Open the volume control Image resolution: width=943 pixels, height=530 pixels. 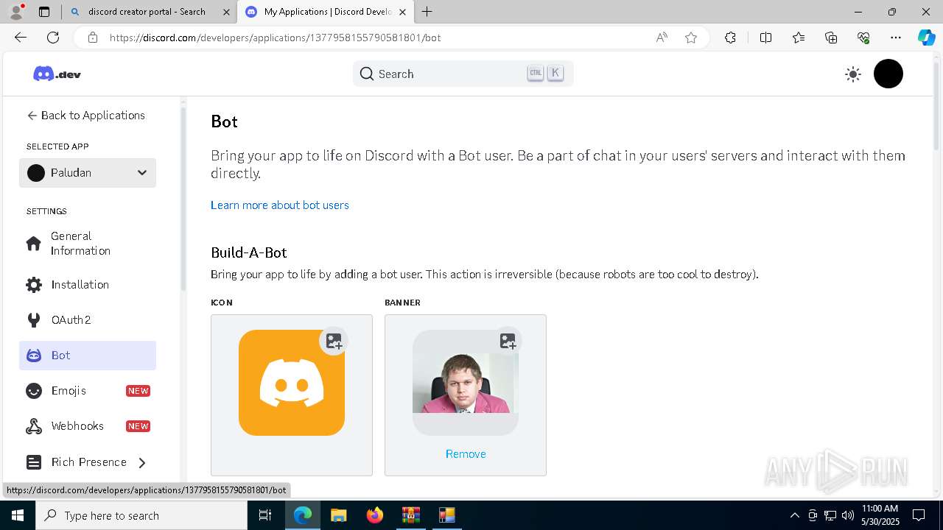pyautogui.click(x=848, y=515)
